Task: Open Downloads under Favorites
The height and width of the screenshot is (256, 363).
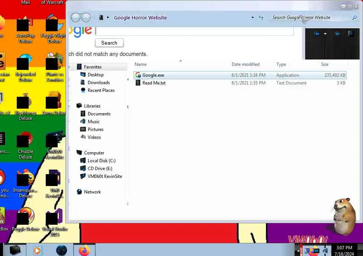Action: coord(99,83)
